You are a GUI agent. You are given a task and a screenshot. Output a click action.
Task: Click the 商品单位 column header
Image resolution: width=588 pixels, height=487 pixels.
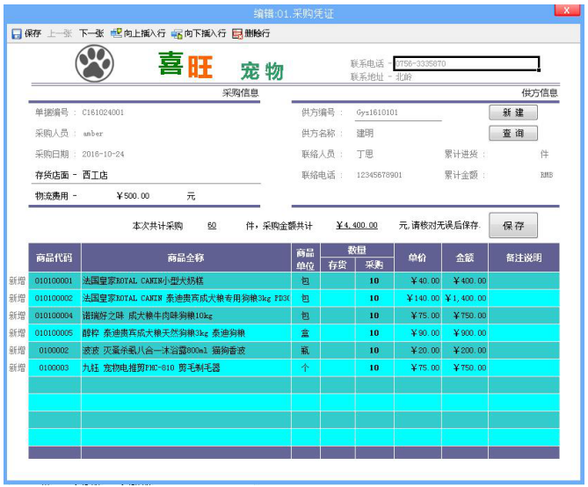pyautogui.click(x=305, y=258)
